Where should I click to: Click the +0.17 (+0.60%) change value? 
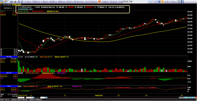coord(116,7)
